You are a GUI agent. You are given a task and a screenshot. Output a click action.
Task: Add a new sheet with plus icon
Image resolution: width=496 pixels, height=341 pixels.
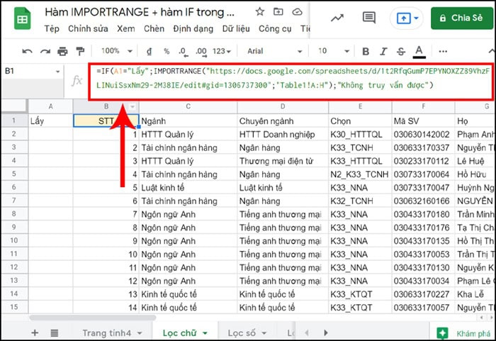click(x=35, y=332)
